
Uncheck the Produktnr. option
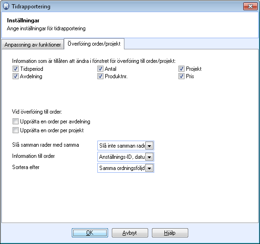point(100,76)
